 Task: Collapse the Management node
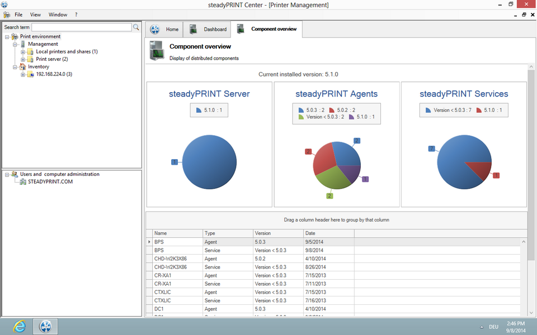tap(15, 45)
